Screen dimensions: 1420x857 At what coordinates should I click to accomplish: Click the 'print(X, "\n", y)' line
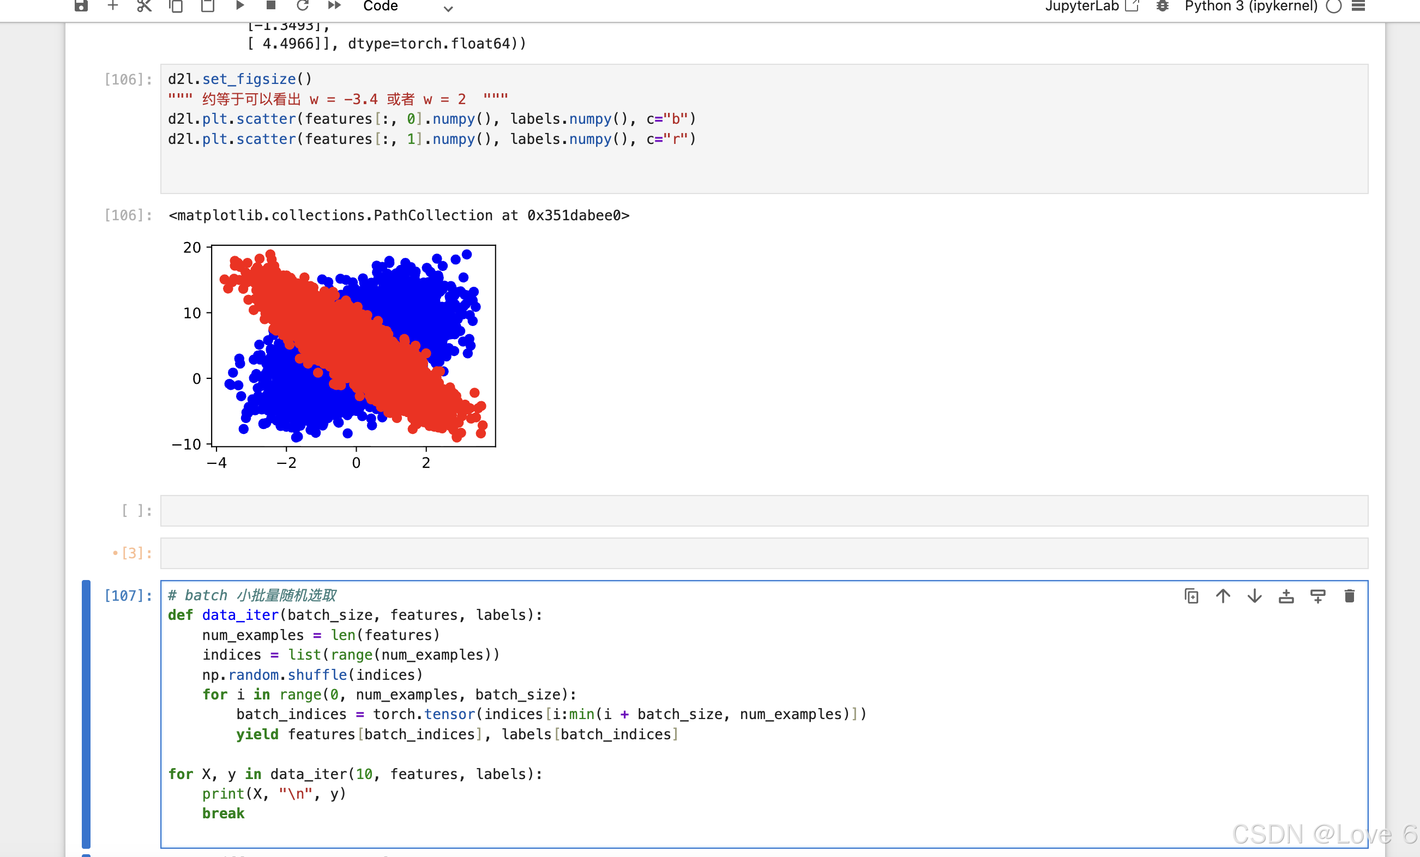coord(274,794)
